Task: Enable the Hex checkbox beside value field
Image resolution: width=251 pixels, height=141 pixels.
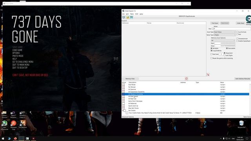Action: 213,29
